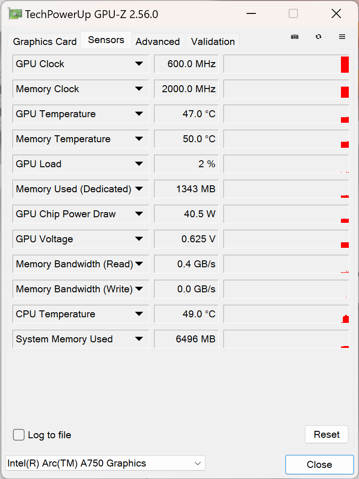The image size is (359, 479).
Task: Expand the System Memory Used dropdown
Action: (139, 339)
